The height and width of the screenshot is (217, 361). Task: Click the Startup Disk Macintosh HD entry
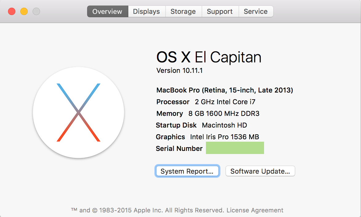(201, 125)
